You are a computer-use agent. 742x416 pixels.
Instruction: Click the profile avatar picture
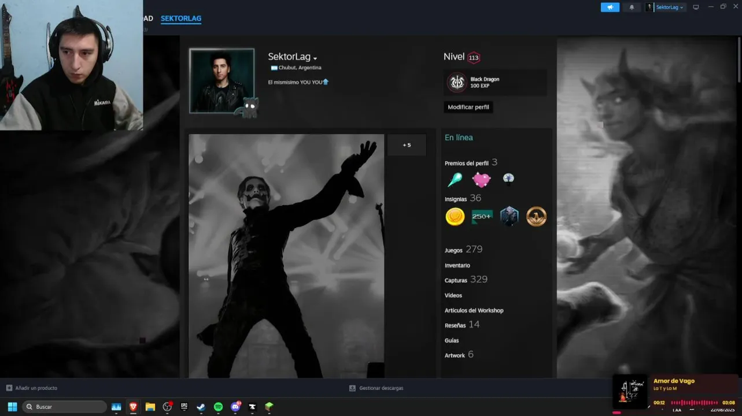pos(222,80)
